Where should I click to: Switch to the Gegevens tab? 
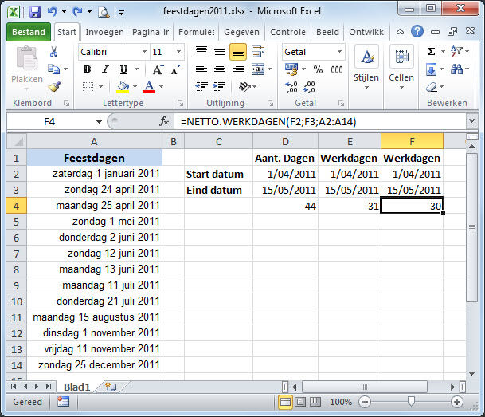241,32
